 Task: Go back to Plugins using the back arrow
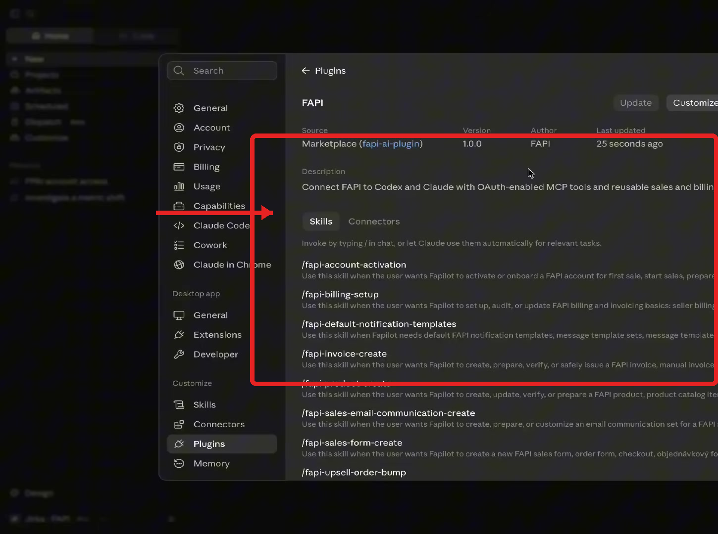point(306,71)
